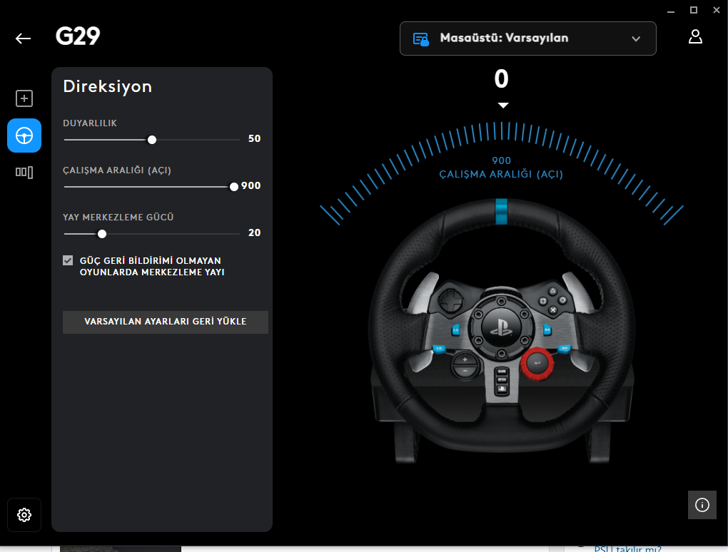Image resolution: width=728 pixels, height=552 pixels.
Task: Click the GÜÇ GERİ BİLDİRİMİ OLMAYAN checkbox label
Action: point(152,266)
